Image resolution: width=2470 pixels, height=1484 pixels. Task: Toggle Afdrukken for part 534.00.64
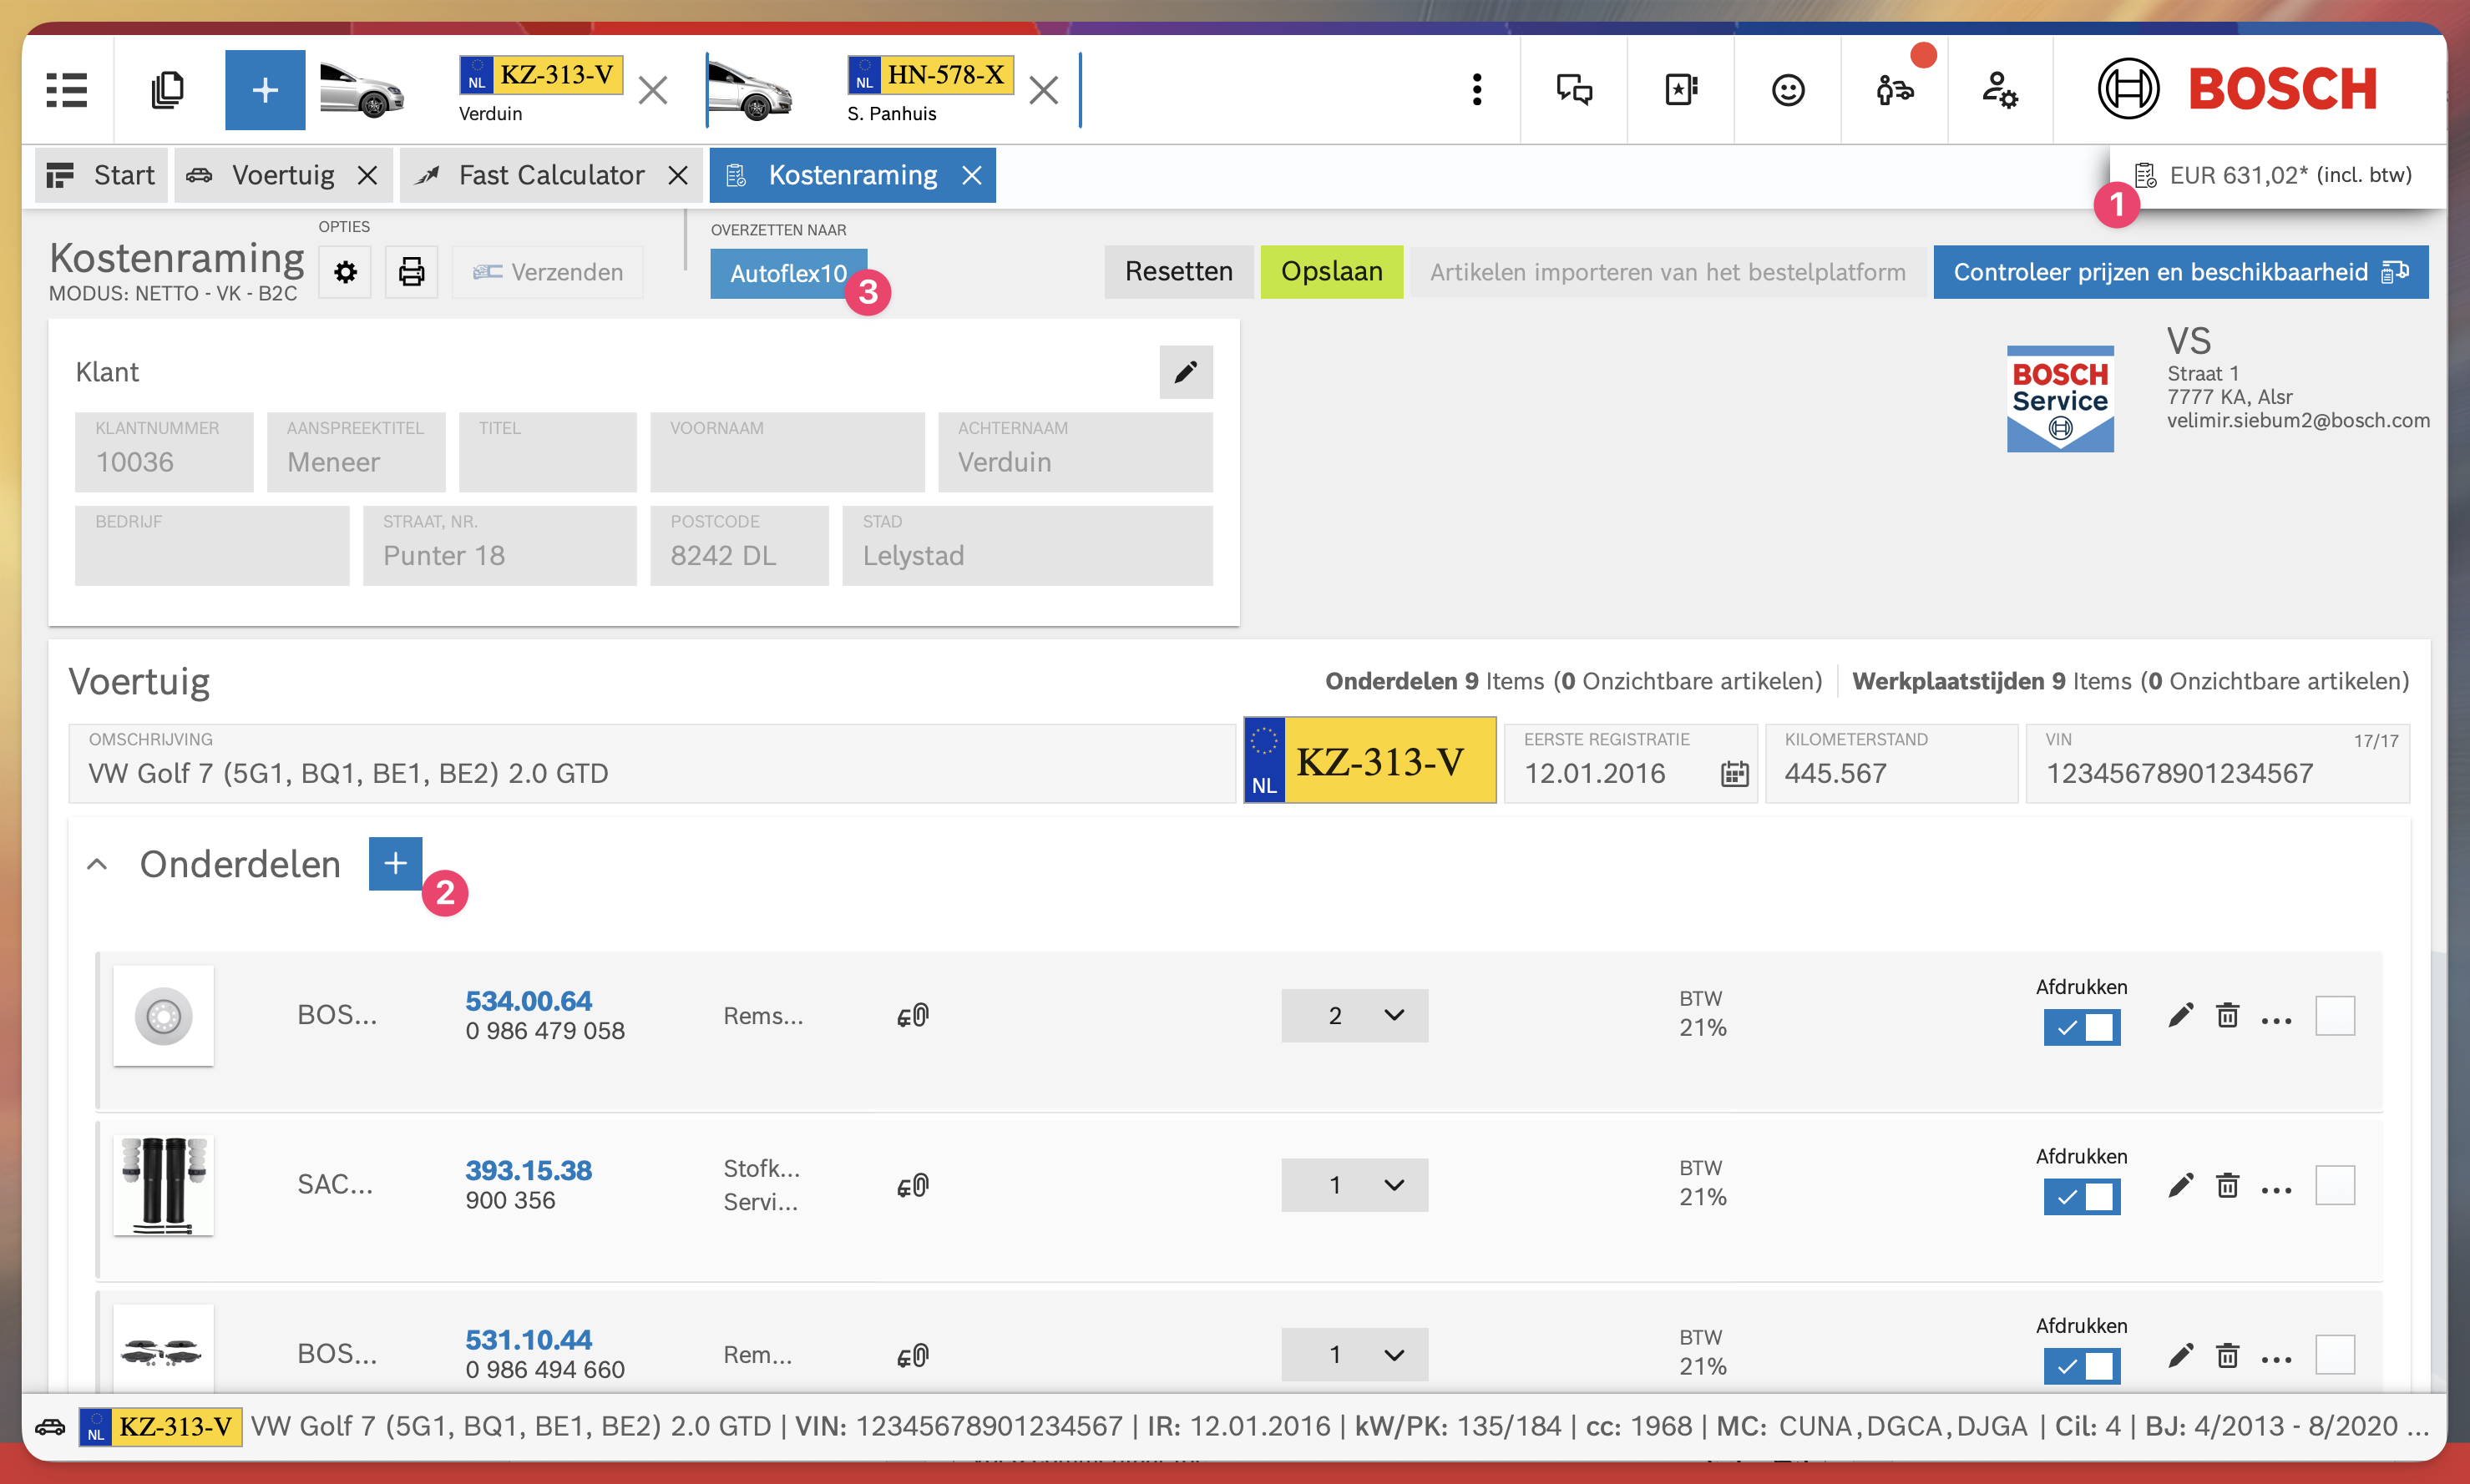point(2081,1027)
